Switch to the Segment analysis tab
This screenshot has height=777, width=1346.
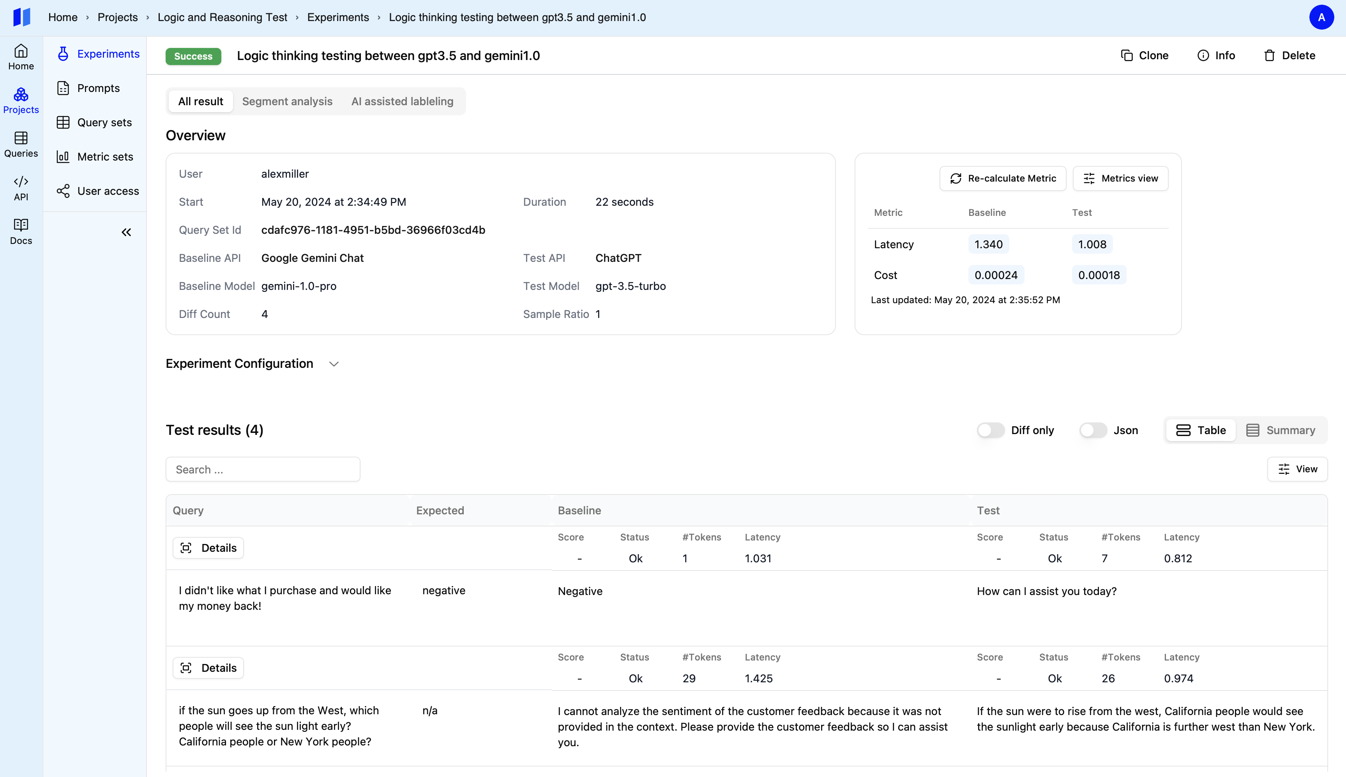287,101
